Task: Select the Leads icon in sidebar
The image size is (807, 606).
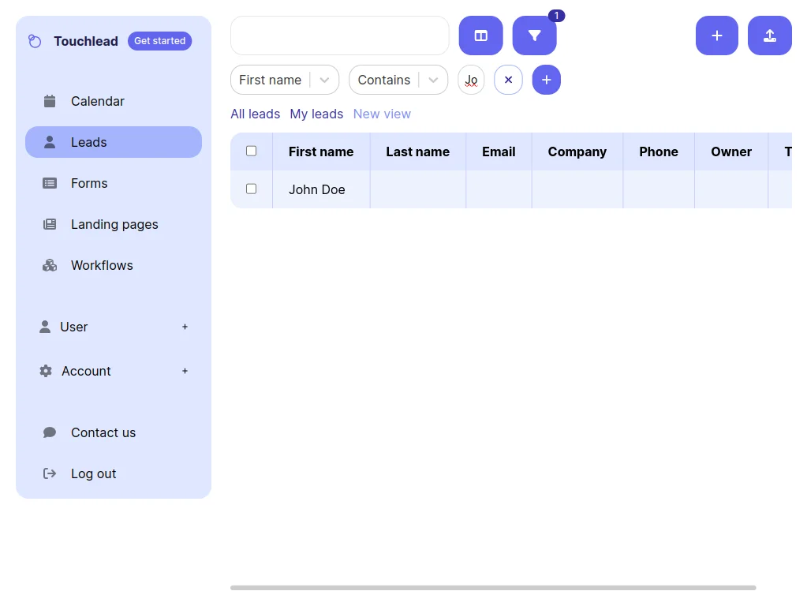Action: (x=50, y=142)
